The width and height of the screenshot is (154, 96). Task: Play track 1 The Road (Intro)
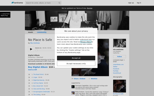[x=29, y=74]
